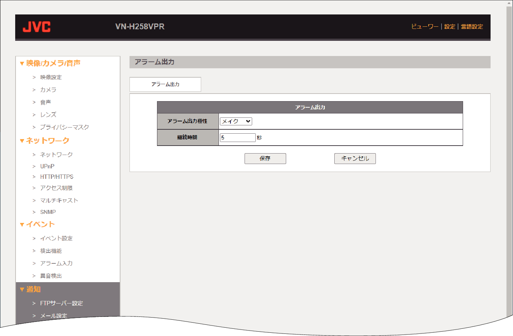Open the ネットワーク sub-item in sidebar
Image resolution: width=513 pixels, height=336 pixels.
click(x=56, y=155)
